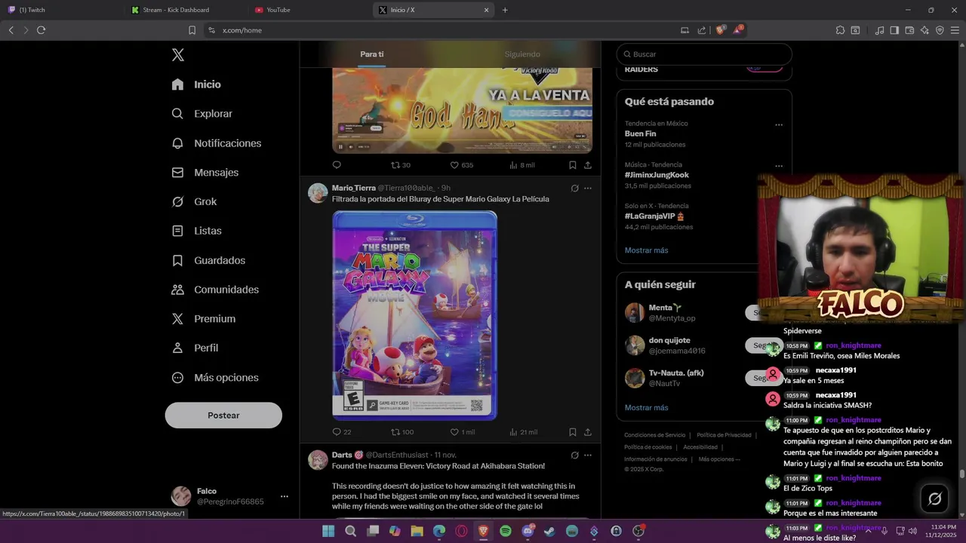Open Menta suggested profile
This screenshot has height=543, width=966.
[x=665, y=308]
